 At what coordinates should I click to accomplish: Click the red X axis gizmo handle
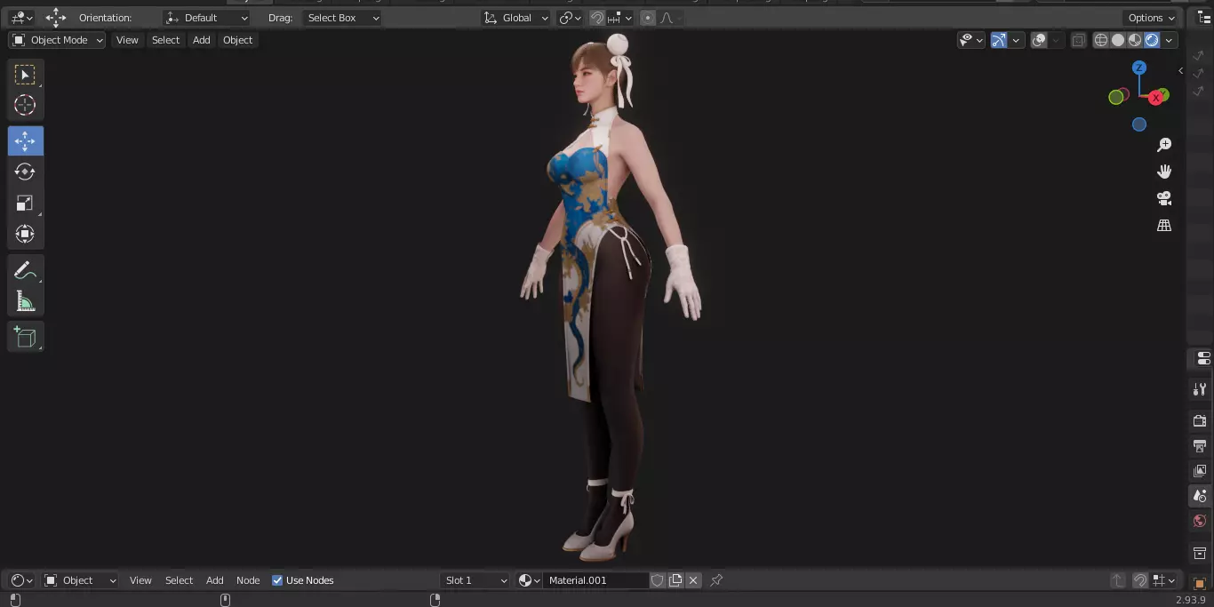pos(1156,98)
